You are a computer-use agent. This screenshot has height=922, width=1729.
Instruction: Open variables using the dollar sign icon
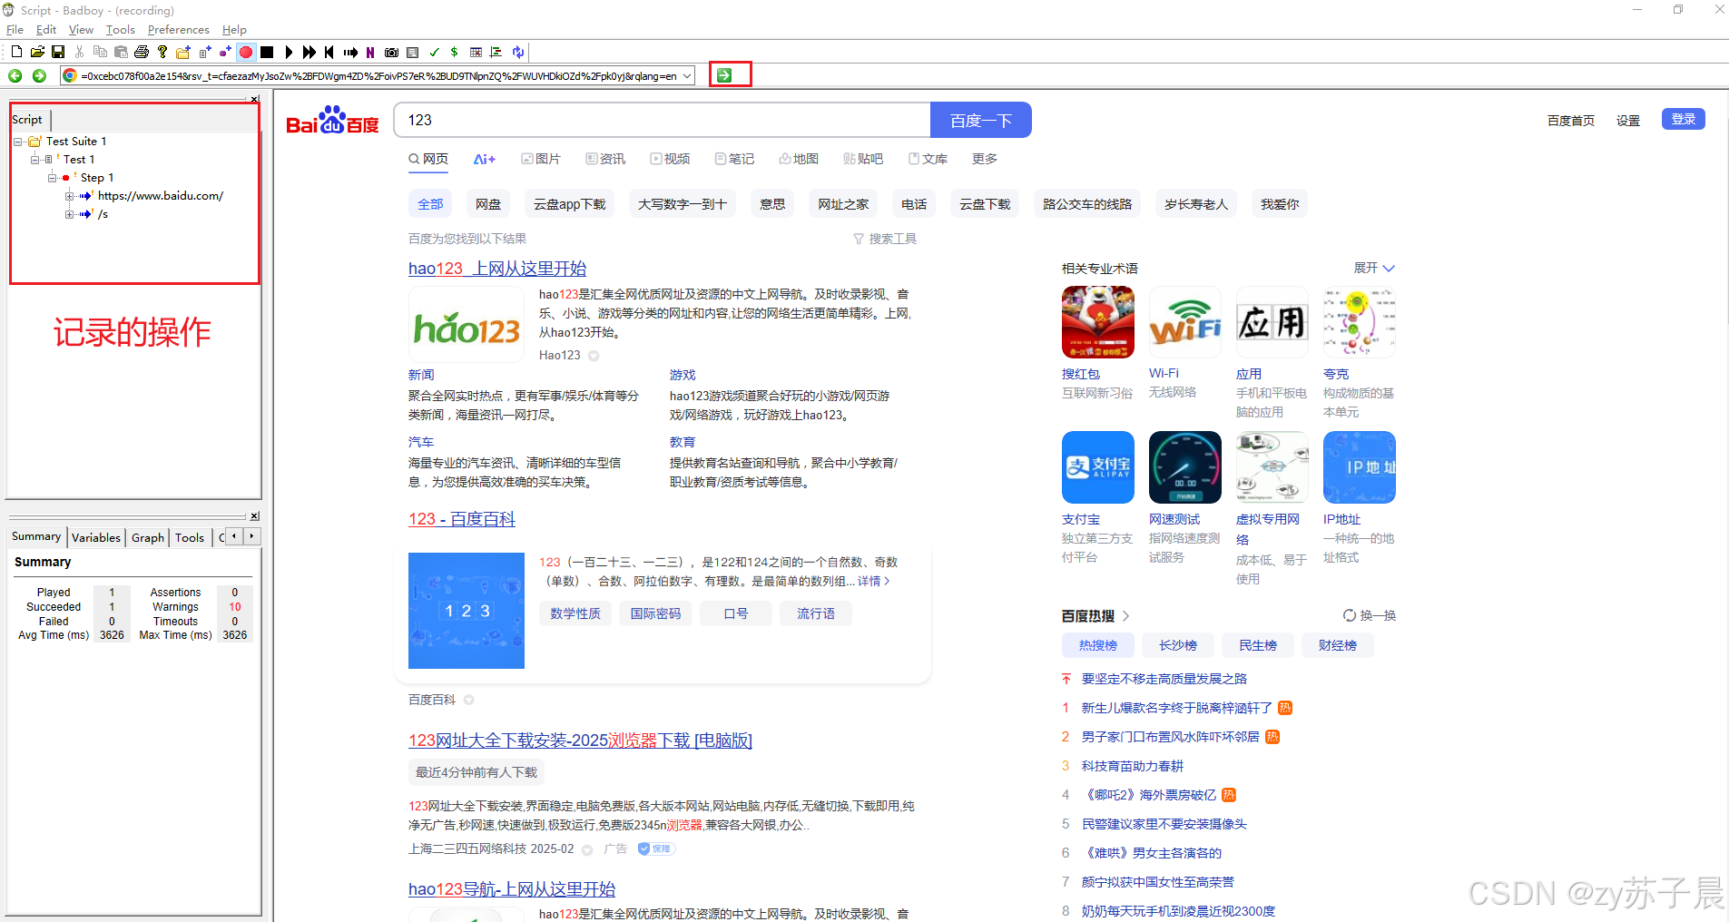455,52
